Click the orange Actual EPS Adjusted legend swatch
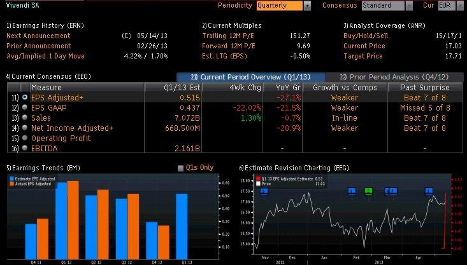This screenshot has height=265, width=467. click(12, 184)
